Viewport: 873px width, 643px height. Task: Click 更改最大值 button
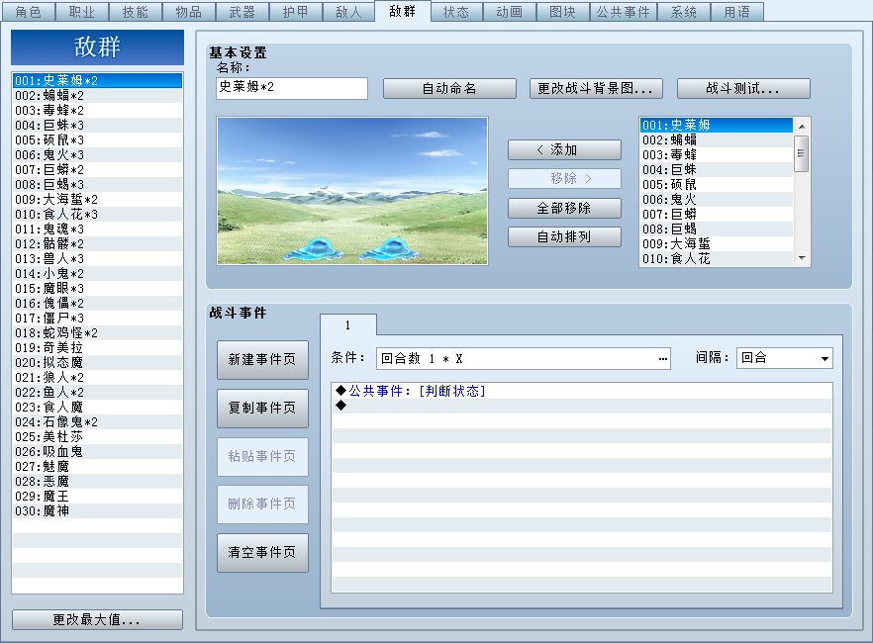[x=97, y=619]
